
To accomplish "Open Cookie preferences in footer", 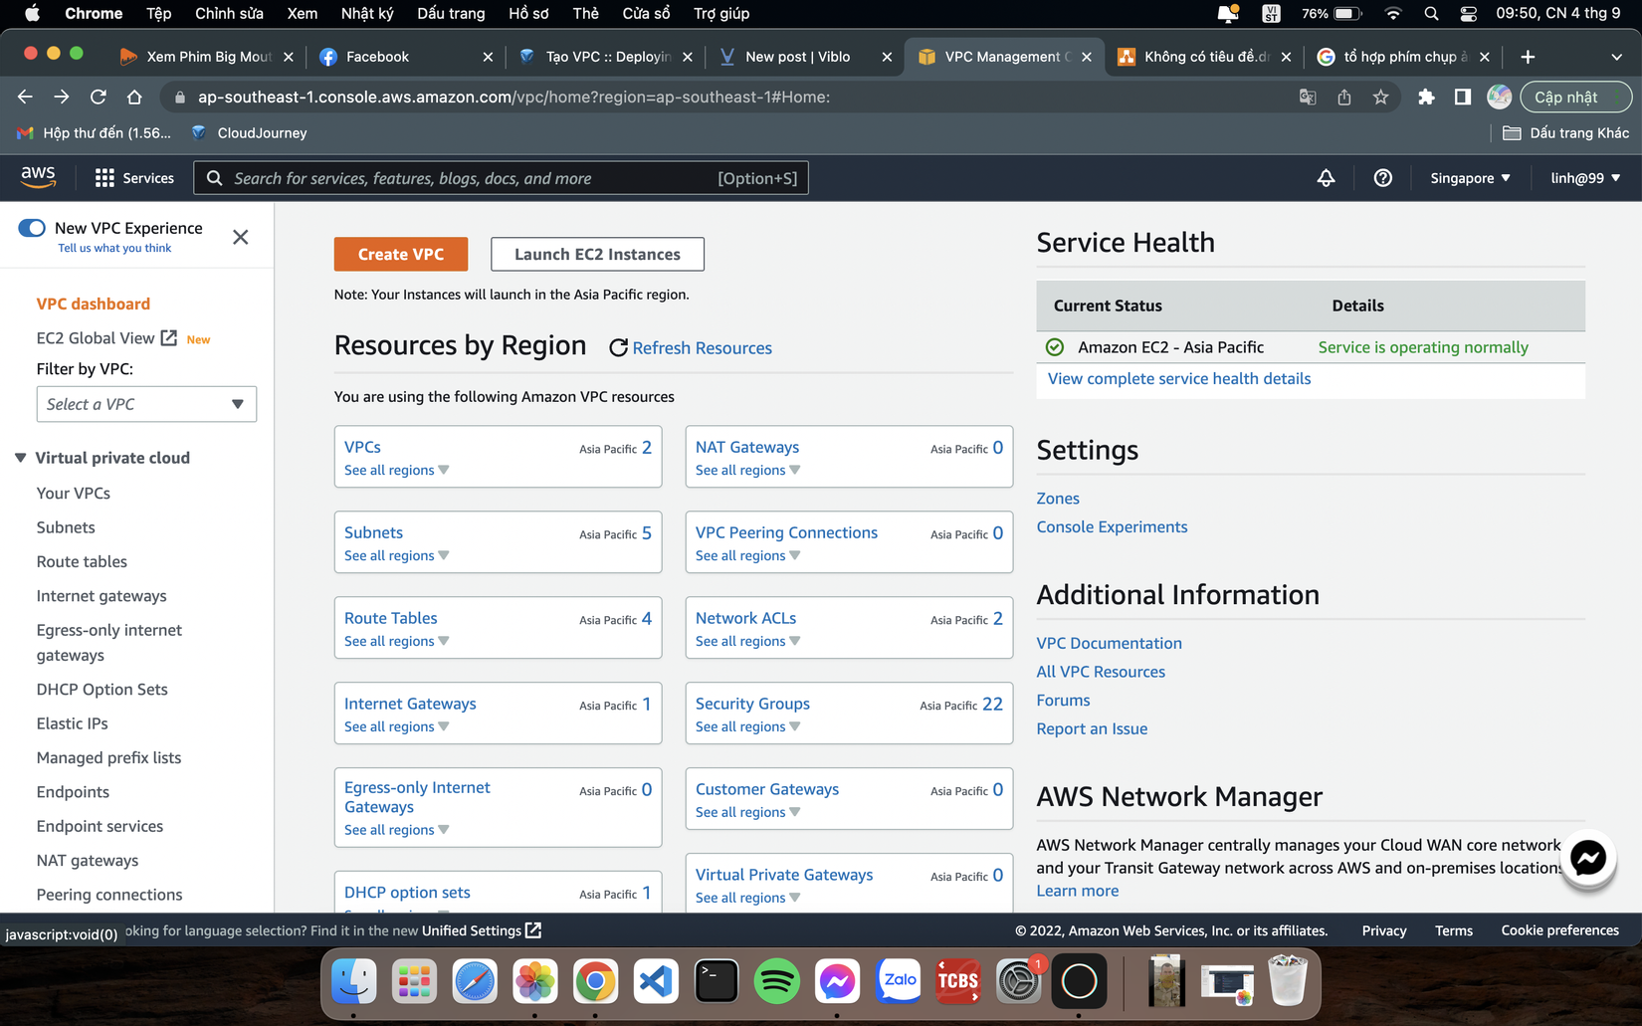I will (1559, 930).
